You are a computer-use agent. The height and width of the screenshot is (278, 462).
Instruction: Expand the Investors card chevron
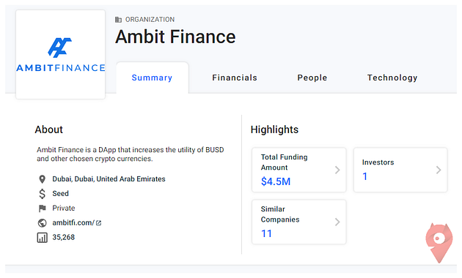click(439, 170)
